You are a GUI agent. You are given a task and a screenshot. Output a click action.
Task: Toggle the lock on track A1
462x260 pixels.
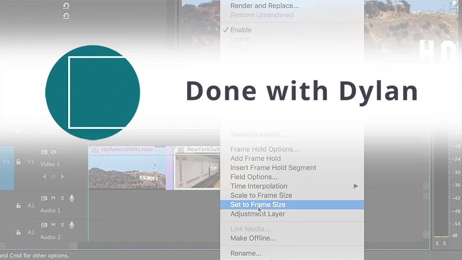pyautogui.click(x=18, y=206)
